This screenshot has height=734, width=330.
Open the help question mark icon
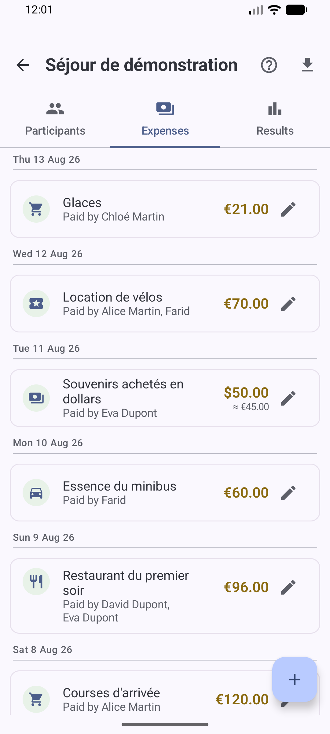[x=269, y=65]
